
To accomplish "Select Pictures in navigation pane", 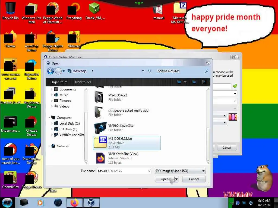I will click(65, 101).
